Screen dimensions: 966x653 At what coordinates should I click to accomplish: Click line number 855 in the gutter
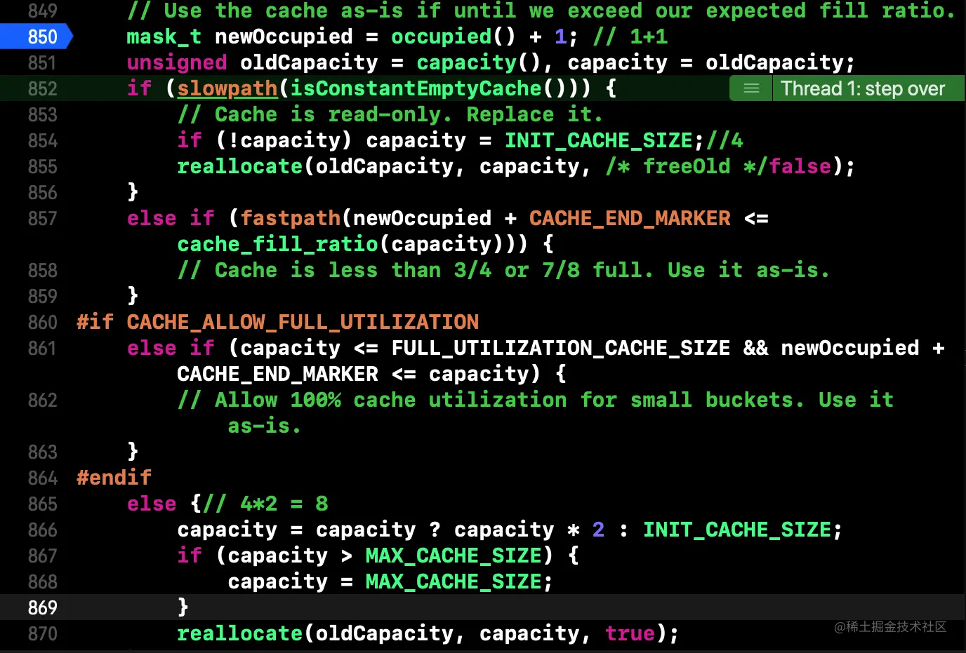click(x=42, y=166)
